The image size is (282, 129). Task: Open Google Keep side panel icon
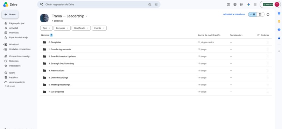(279, 22)
